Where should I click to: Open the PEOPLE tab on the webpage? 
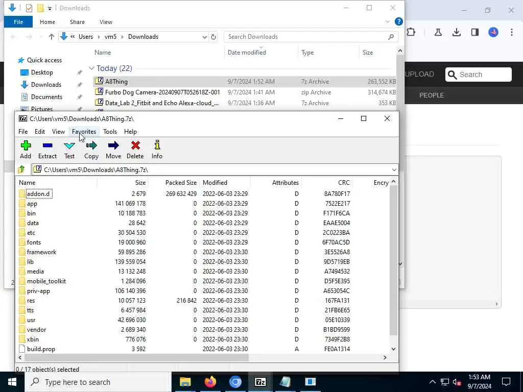pos(431,95)
